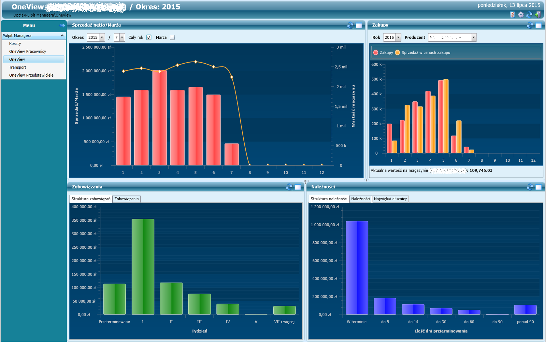Toggle Zakupy series in chart legend
The width and height of the screenshot is (546, 342).
coord(383,52)
